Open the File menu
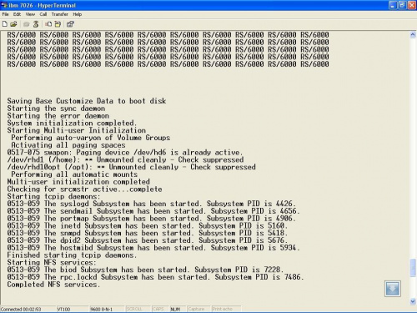Image resolution: width=417 pixels, height=313 pixels. pyautogui.click(x=5, y=14)
